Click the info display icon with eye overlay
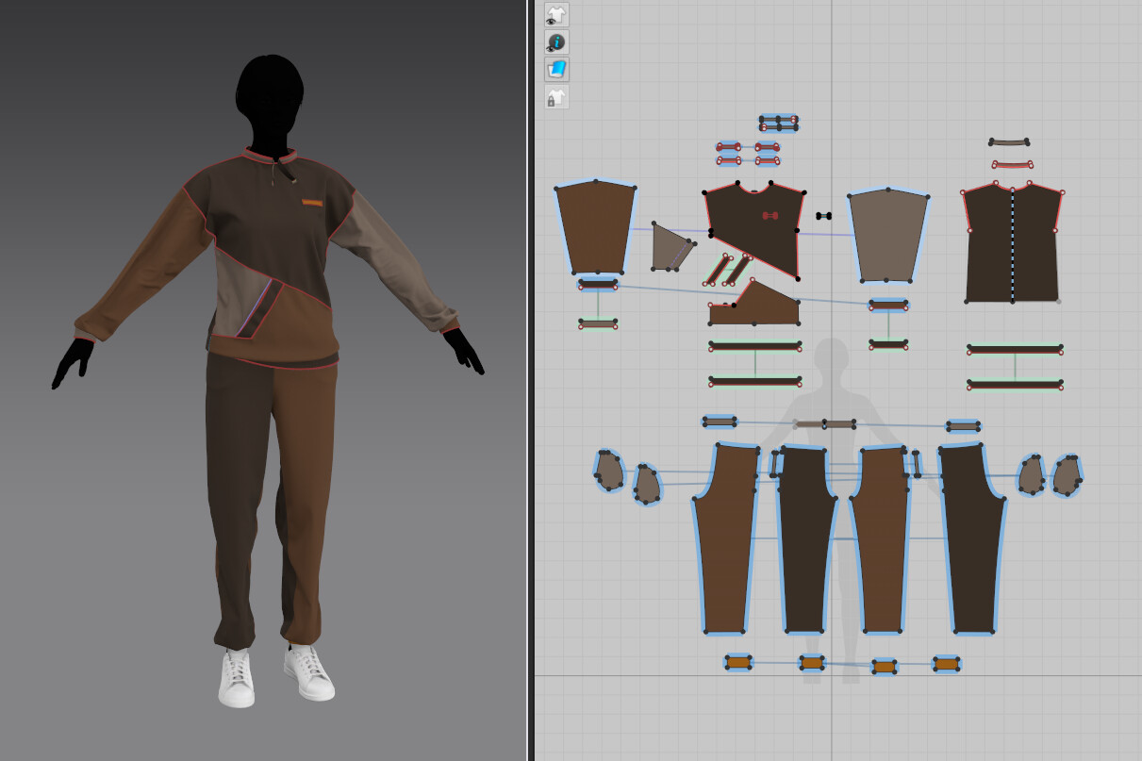Viewport: 1142px width, 761px height. (x=556, y=41)
